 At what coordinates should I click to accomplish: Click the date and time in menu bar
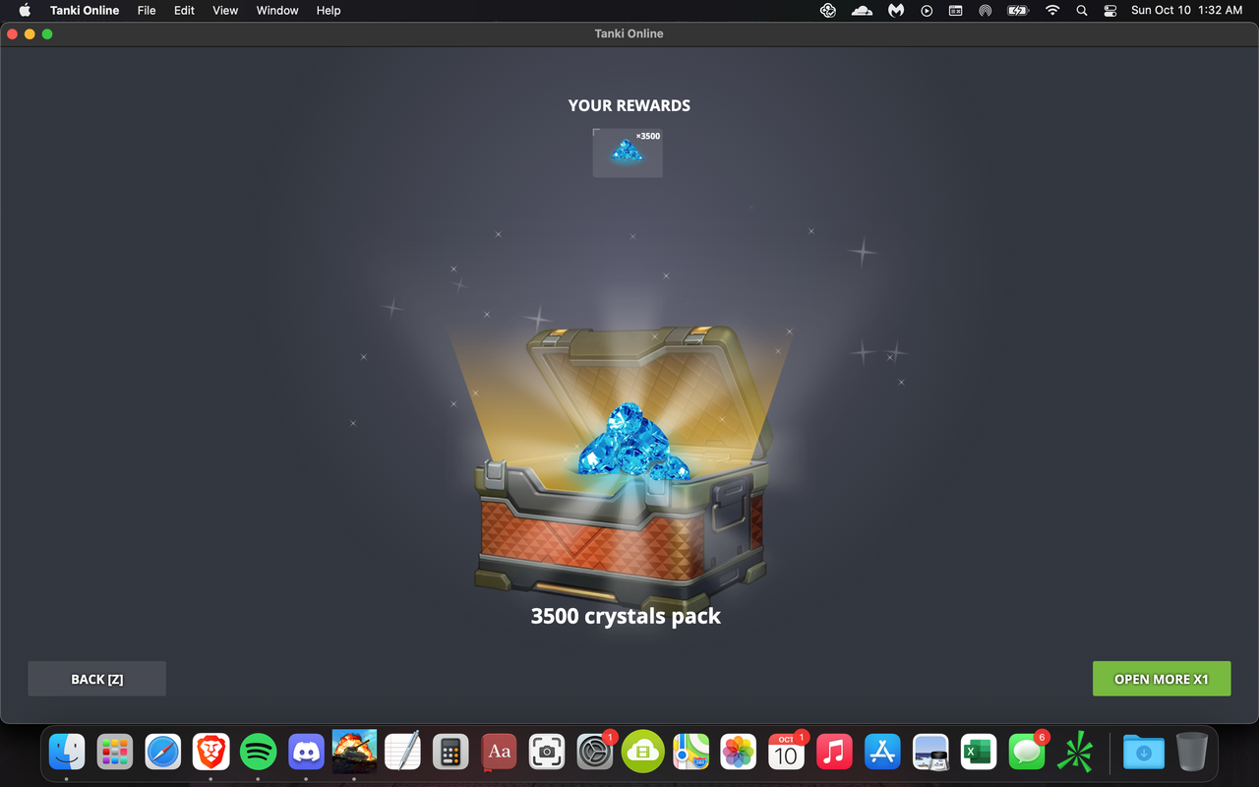1186,10
